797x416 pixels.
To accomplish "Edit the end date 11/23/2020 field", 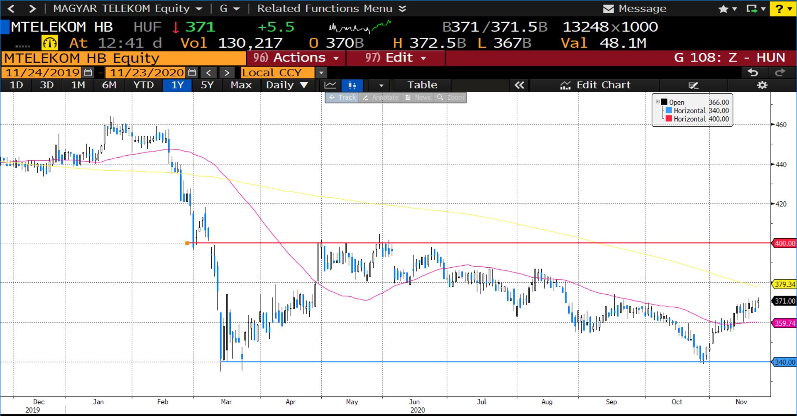I will [x=146, y=73].
